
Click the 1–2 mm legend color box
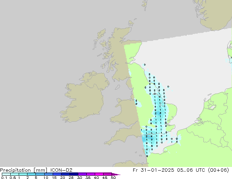click(23, 174)
